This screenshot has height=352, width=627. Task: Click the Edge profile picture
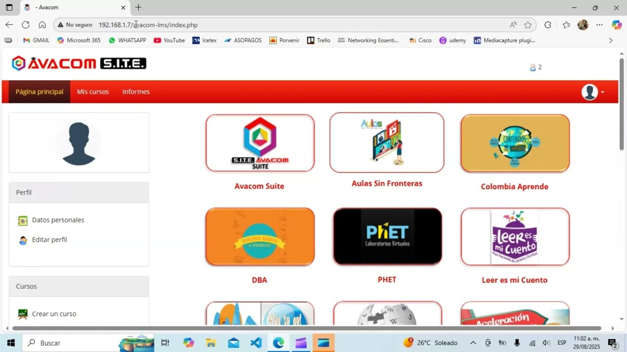[583, 25]
